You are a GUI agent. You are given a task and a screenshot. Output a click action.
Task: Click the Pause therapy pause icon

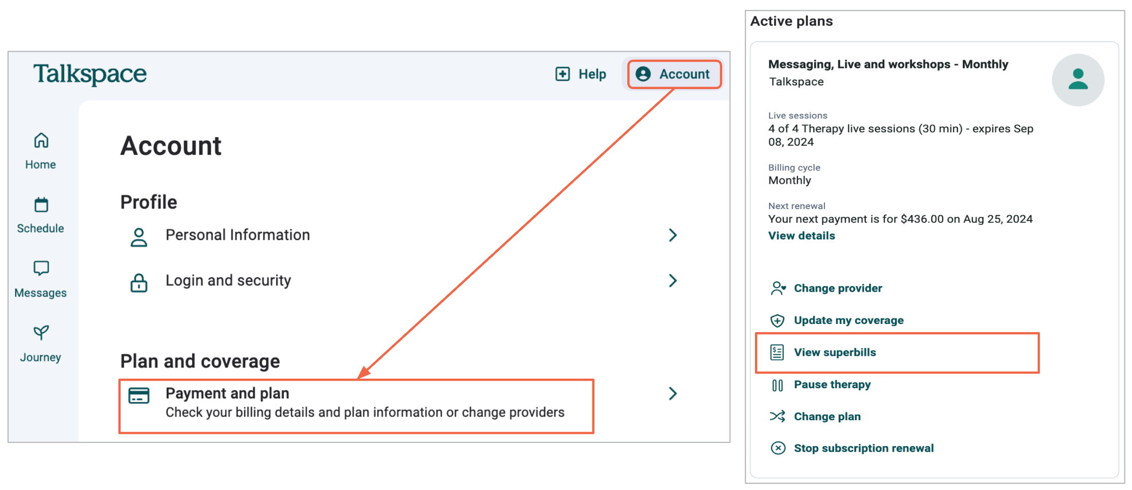pos(777,385)
